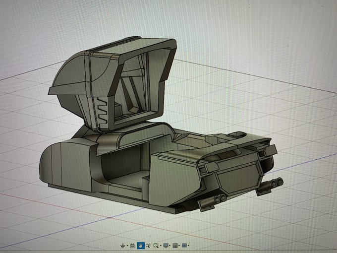Select the Orbit navigation tool

(123, 246)
